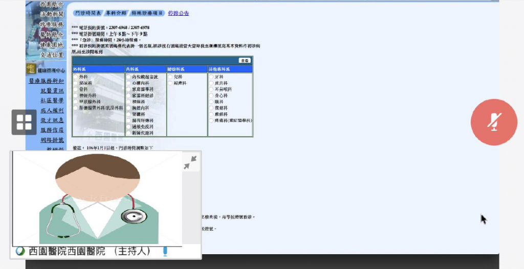This screenshot has width=524, height=269.
Task: Choose the 兒科 radio option
Action: coord(170,77)
